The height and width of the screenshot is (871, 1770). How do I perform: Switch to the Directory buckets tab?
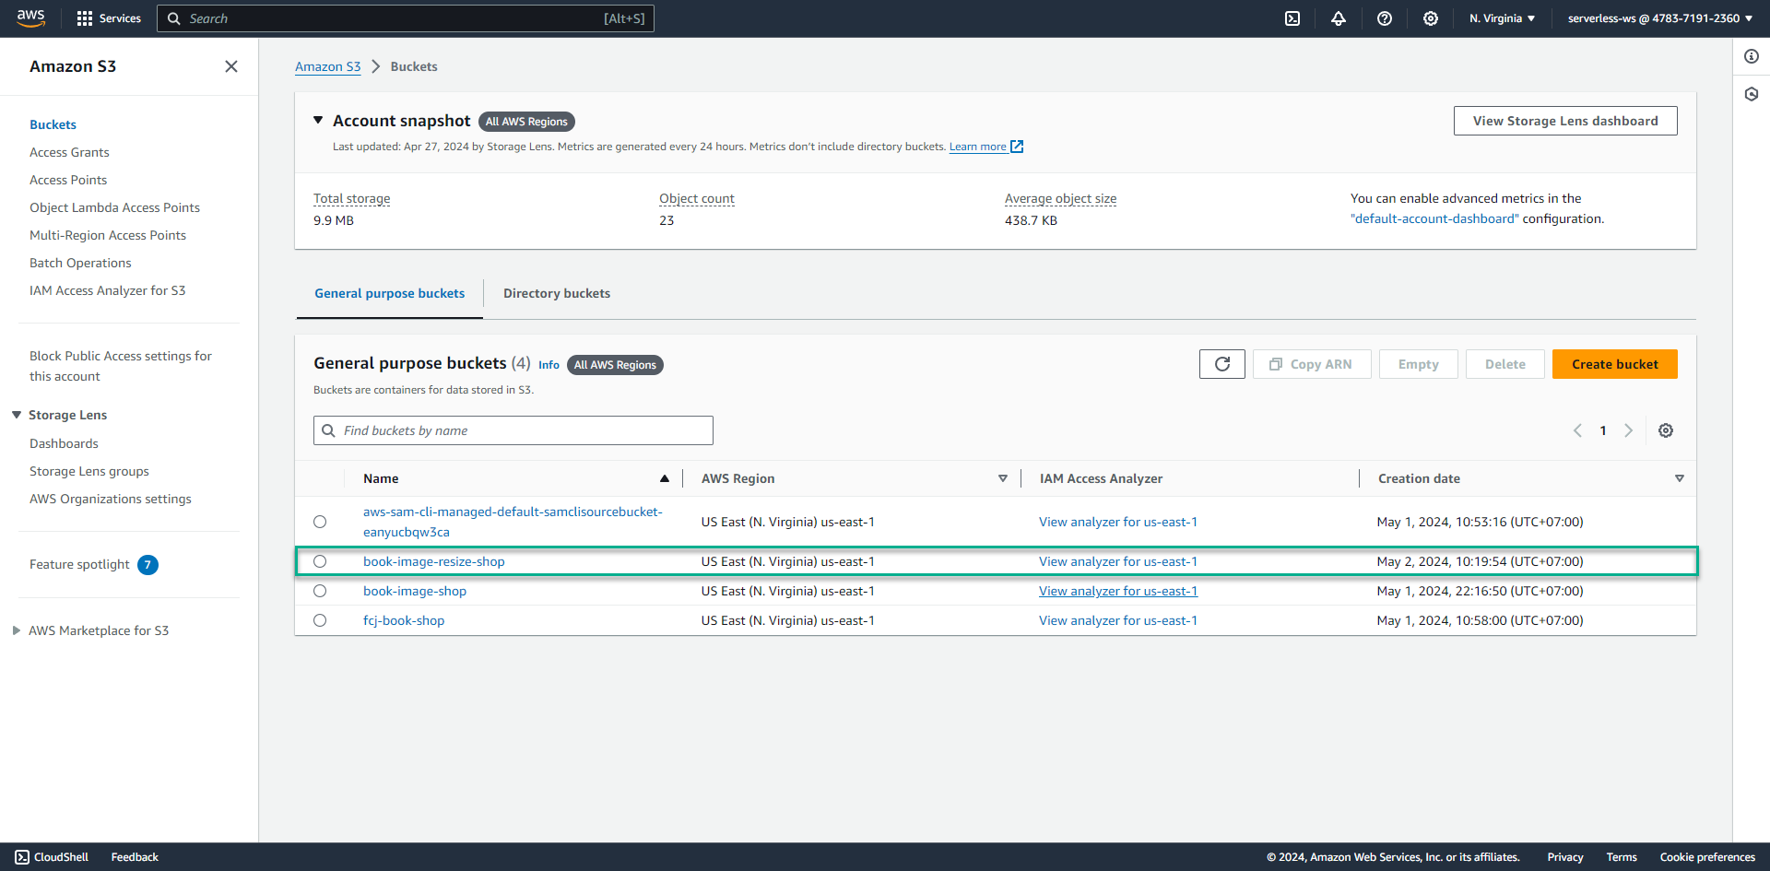pos(557,293)
